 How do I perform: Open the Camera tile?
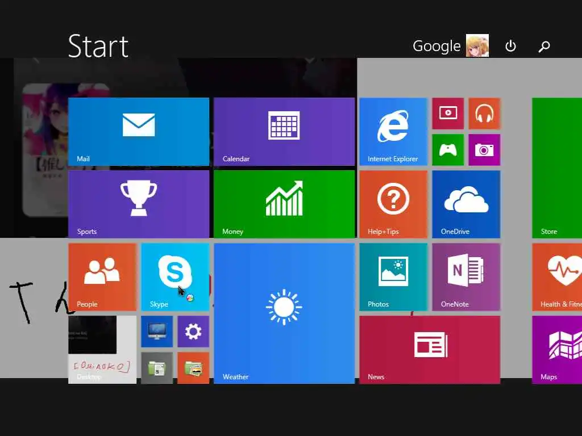[x=484, y=150]
